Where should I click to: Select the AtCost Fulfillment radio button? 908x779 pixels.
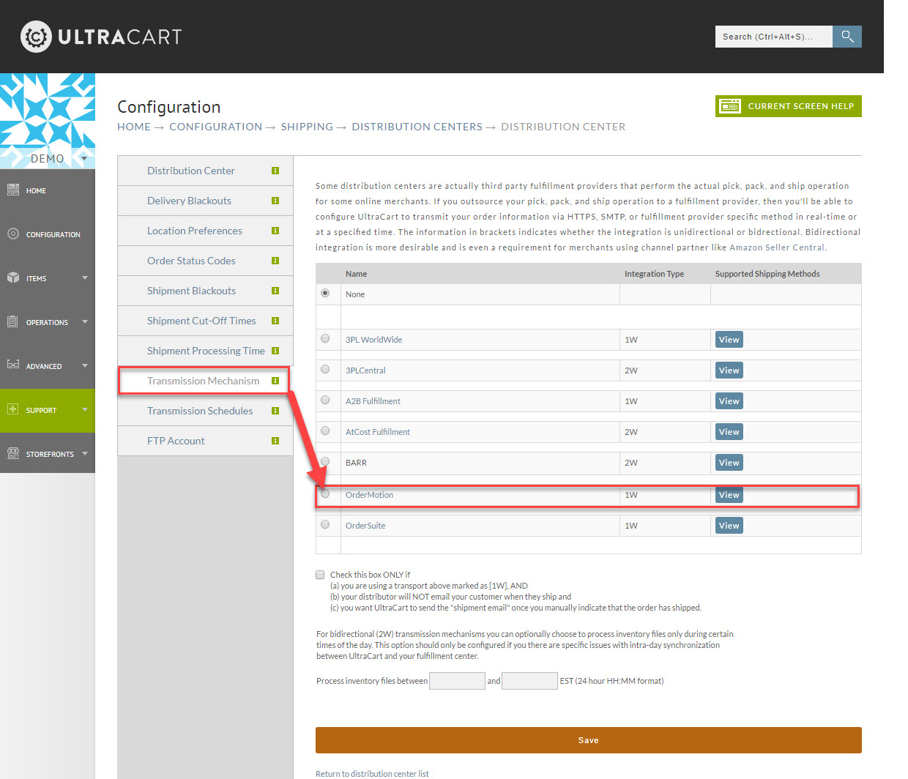(325, 430)
